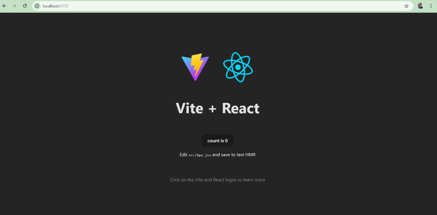437x215 pixels.
Task: Click the React atom logo
Action: pos(238,67)
